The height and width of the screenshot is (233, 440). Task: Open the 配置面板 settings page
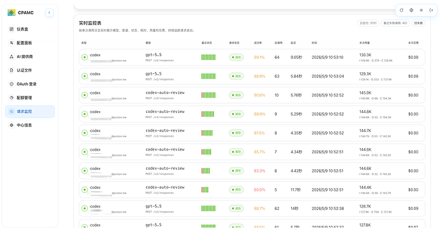coord(30,43)
